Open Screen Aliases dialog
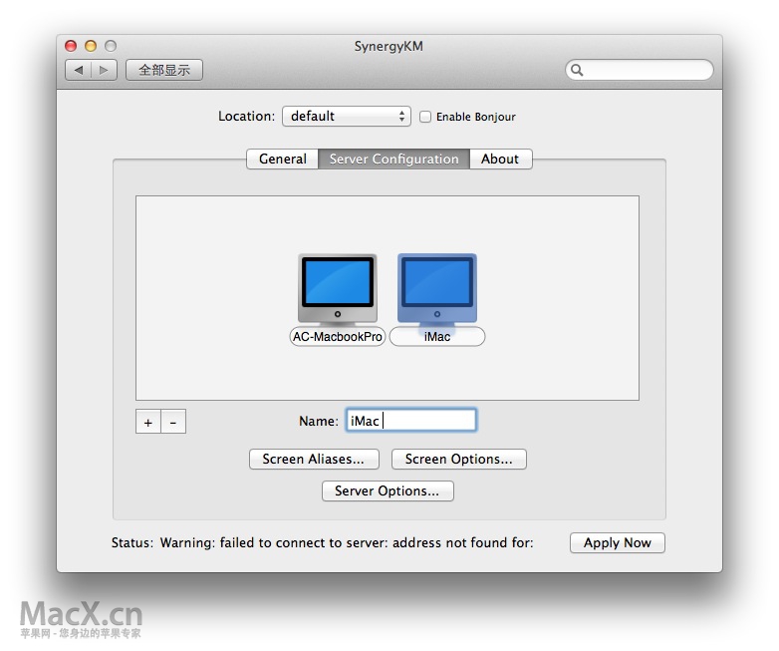779x651 pixels. coord(314,459)
